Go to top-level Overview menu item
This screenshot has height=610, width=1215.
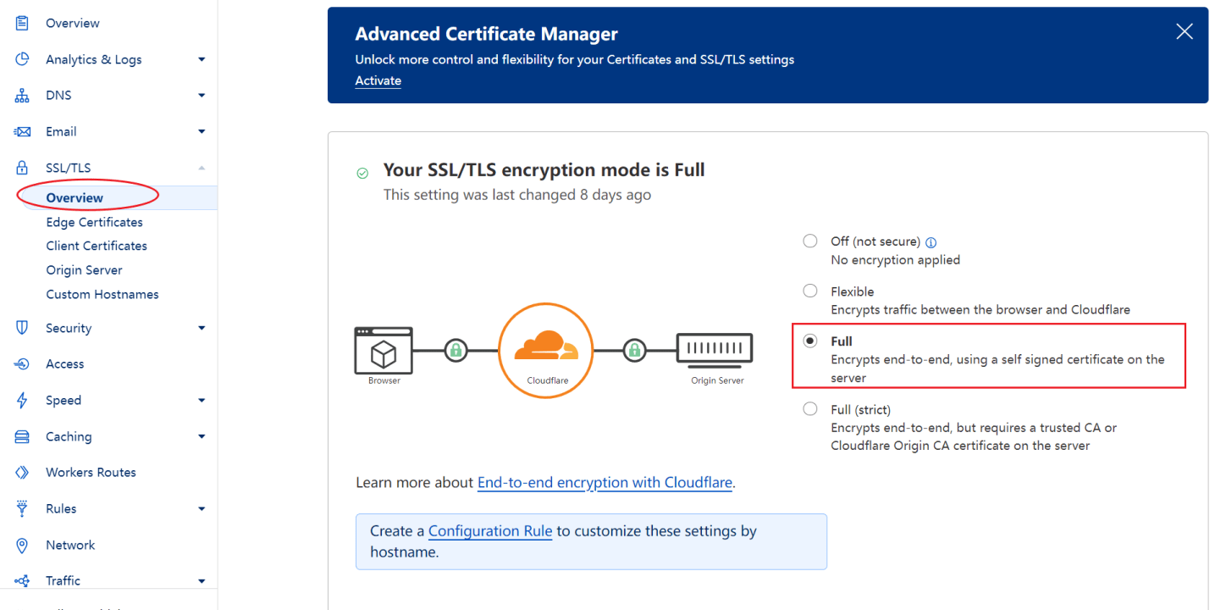72,23
